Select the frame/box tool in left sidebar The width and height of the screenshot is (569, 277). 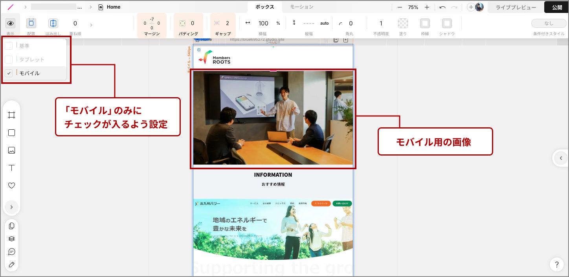tap(11, 115)
